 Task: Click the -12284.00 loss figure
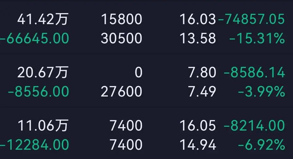pyautogui.click(x=35, y=144)
